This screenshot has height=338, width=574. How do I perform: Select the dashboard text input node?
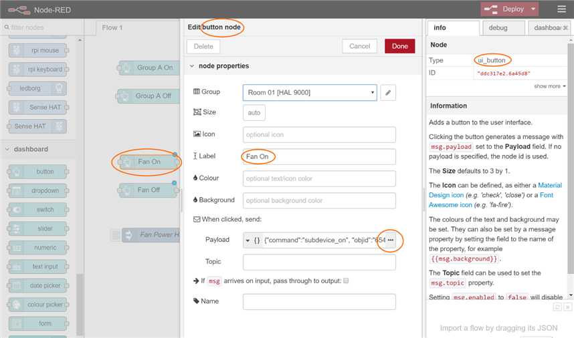click(x=37, y=267)
